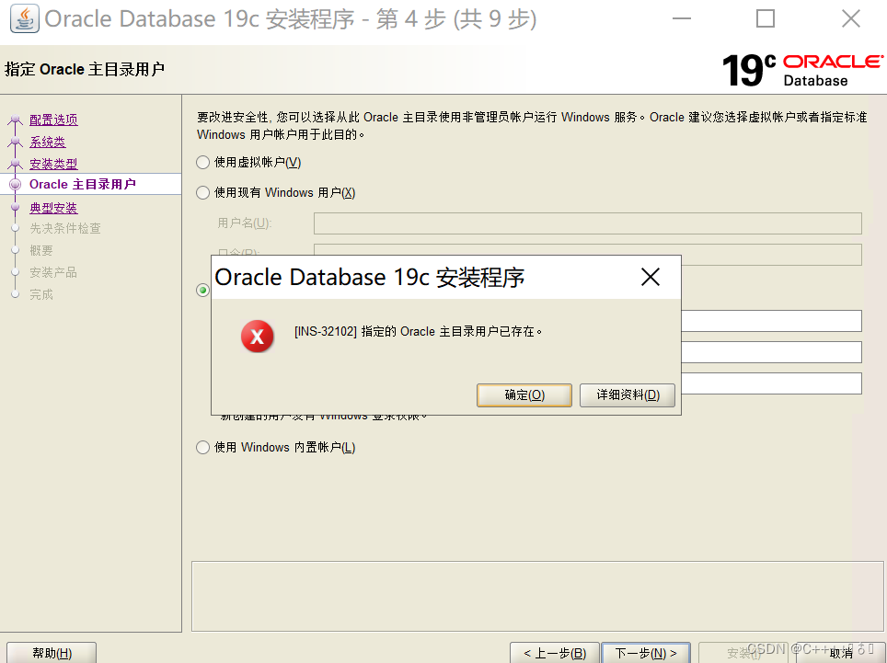The width and height of the screenshot is (887, 663).
Task: Click first new-user text field right of dialog
Action: [x=772, y=321]
